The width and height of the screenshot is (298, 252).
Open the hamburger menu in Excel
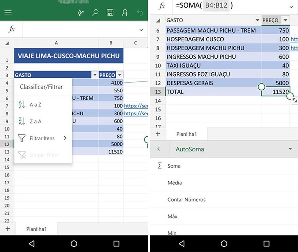[8, 12]
